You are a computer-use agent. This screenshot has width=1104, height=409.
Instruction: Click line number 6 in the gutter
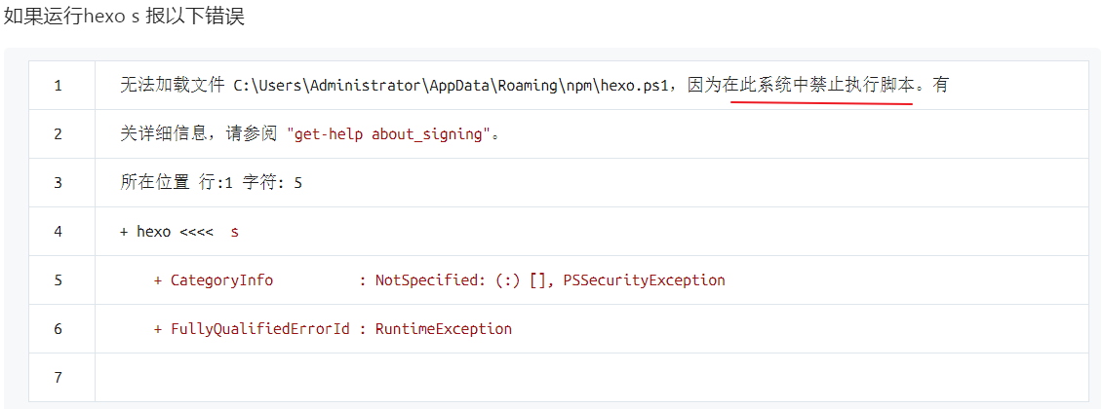click(x=58, y=329)
